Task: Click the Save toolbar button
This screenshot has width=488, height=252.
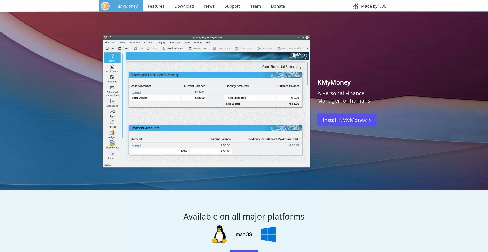Action: 138,48
